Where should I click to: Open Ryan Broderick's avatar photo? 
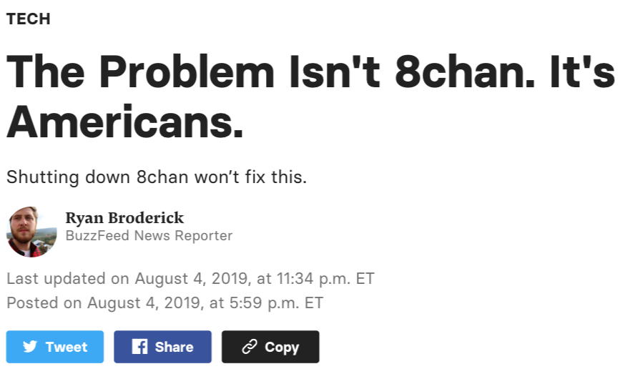pyautogui.click(x=31, y=232)
